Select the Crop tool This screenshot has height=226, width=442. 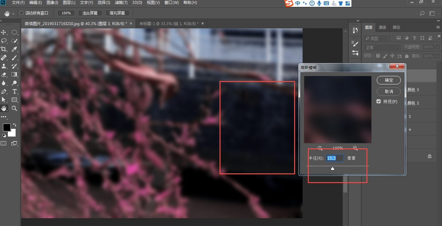pyautogui.click(x=4, y=49)
